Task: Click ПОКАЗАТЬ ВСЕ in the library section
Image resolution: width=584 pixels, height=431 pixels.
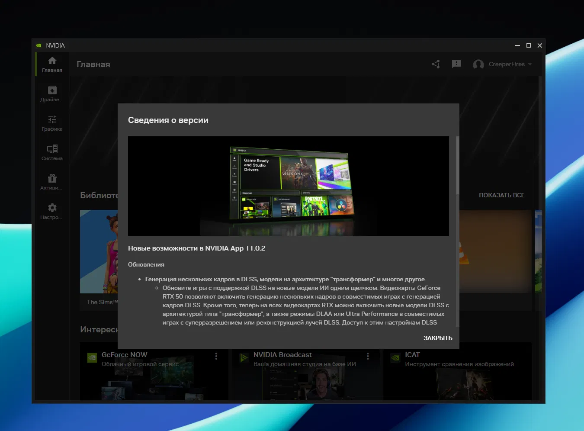Action: [x=501, y=195]
